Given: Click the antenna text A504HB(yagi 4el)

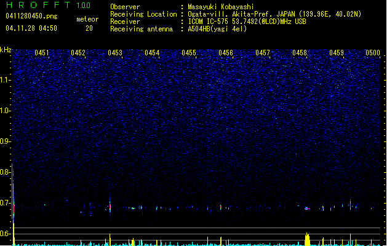Looking at the screenshot, I should [217, 29].
